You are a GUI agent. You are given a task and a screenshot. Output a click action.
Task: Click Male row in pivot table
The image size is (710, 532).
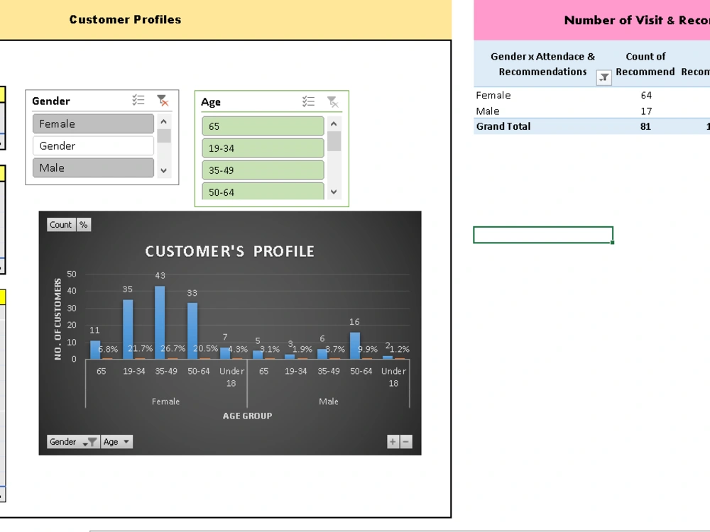click(x=488, y=111)
